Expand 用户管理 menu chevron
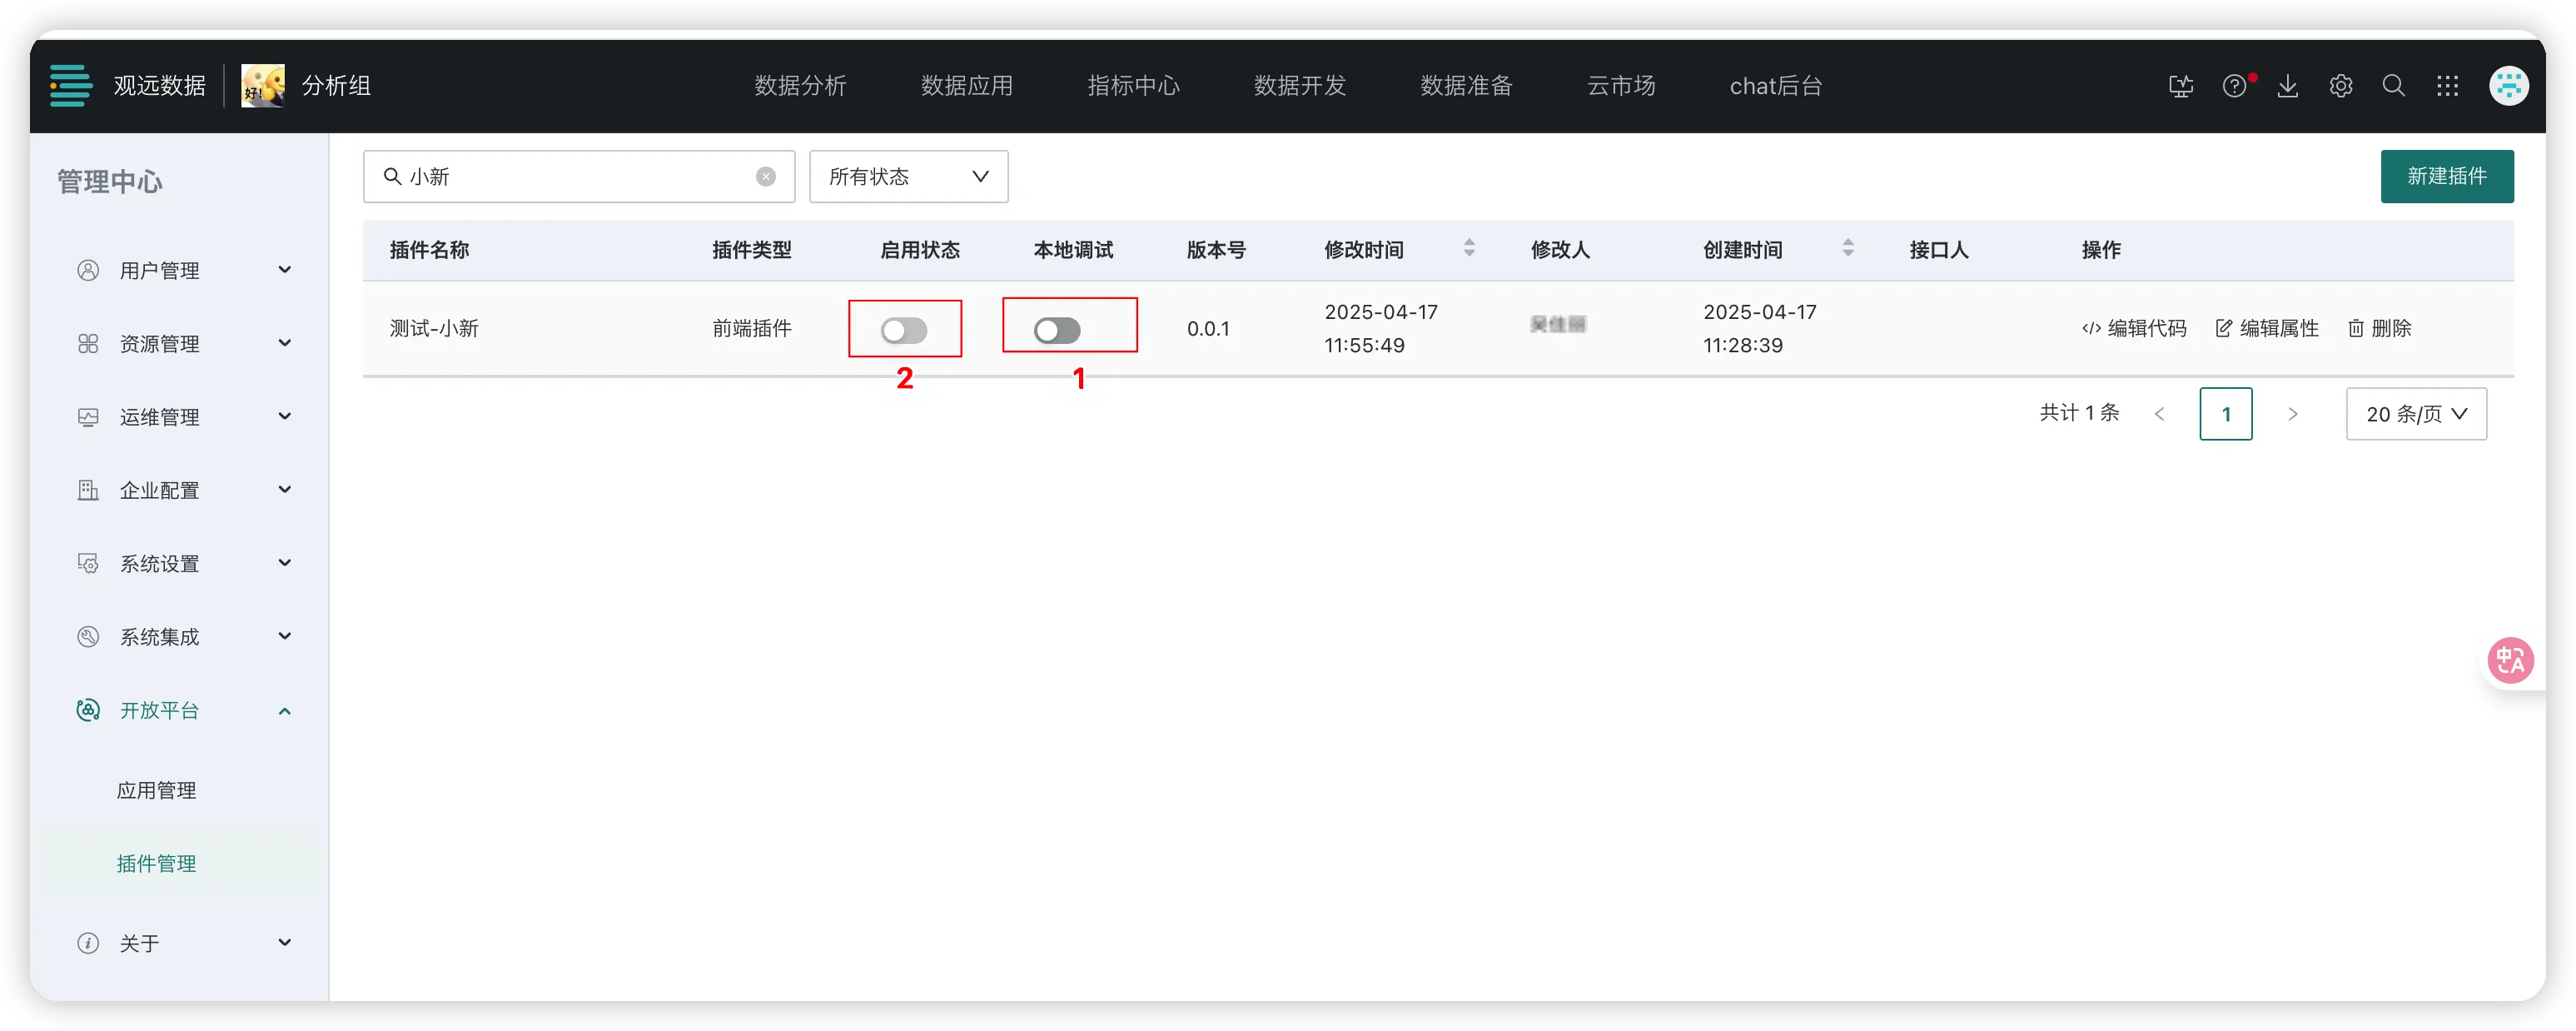Image resolution: width=2576 pixels, height=1031 pixels. [285, 270]
